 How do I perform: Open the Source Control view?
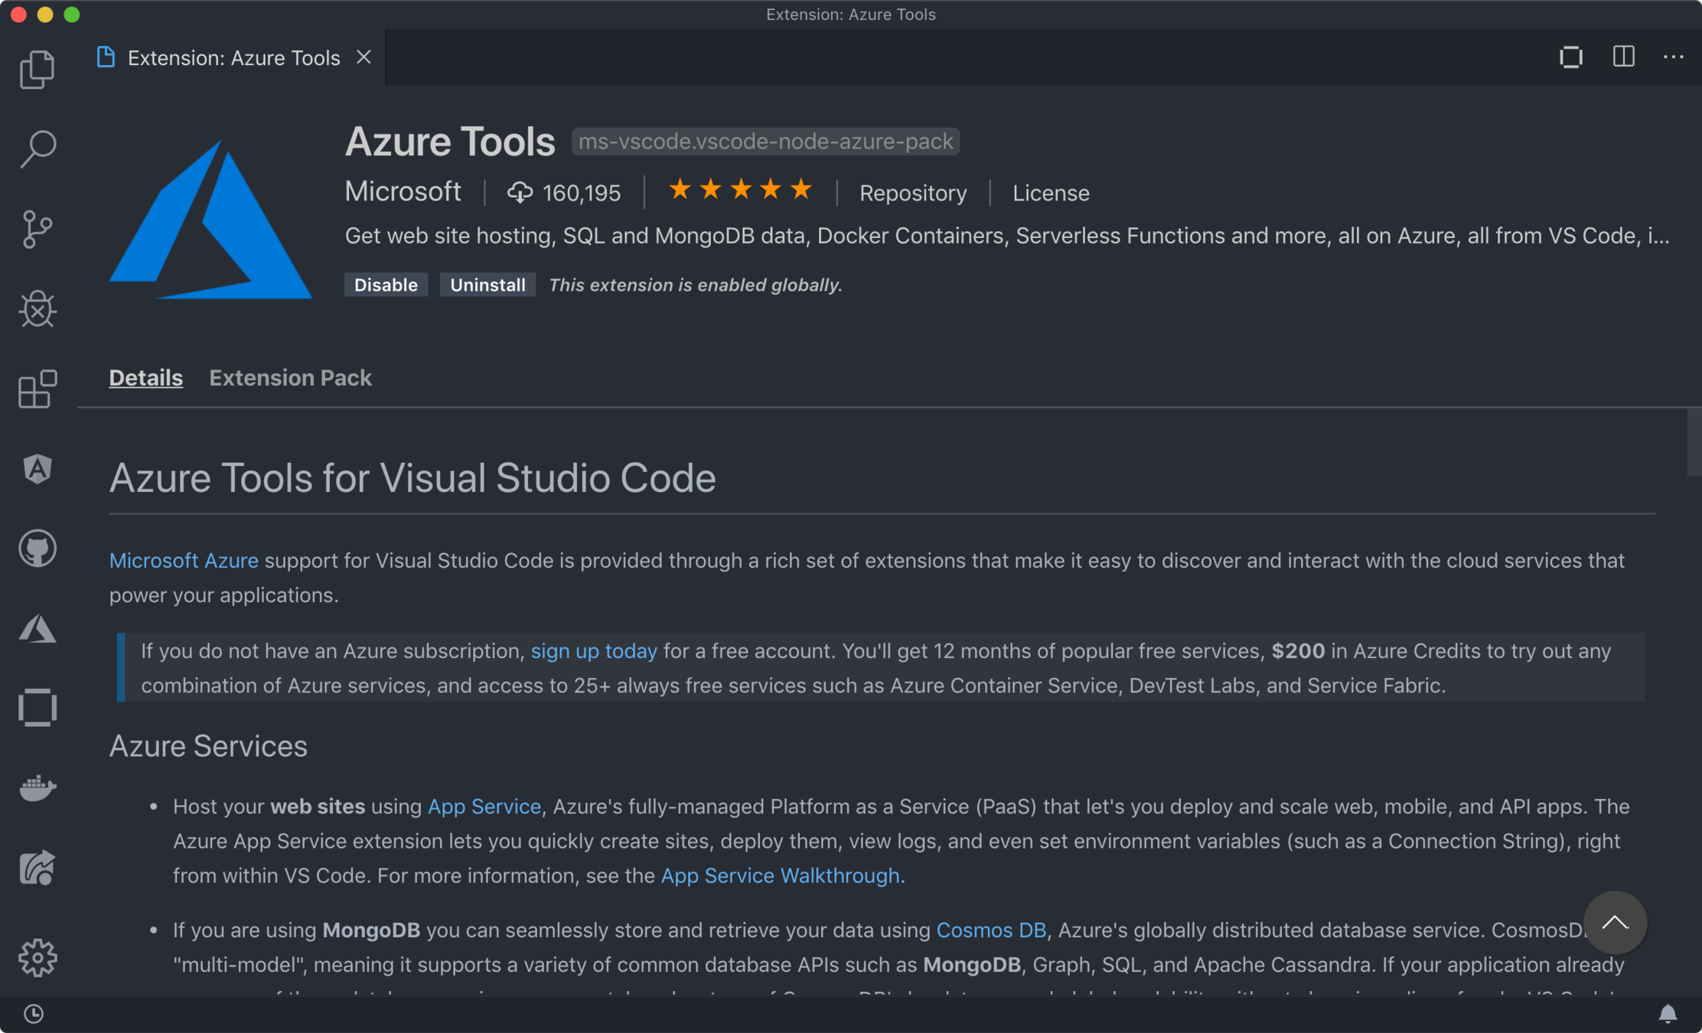pos(37,230)
